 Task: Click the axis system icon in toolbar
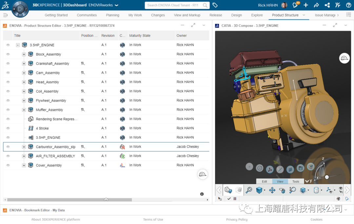[x=329, y=190]
